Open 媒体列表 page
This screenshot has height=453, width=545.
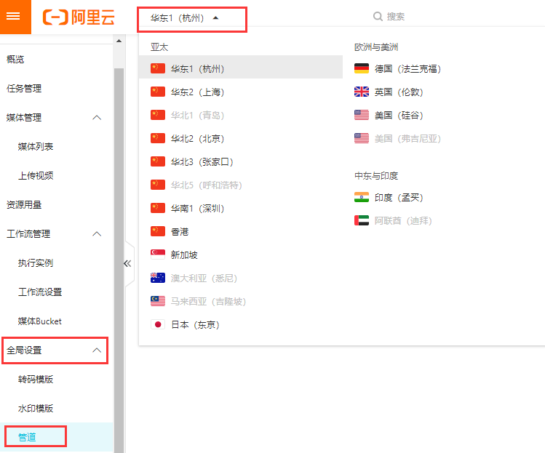(x=36, y=147)
